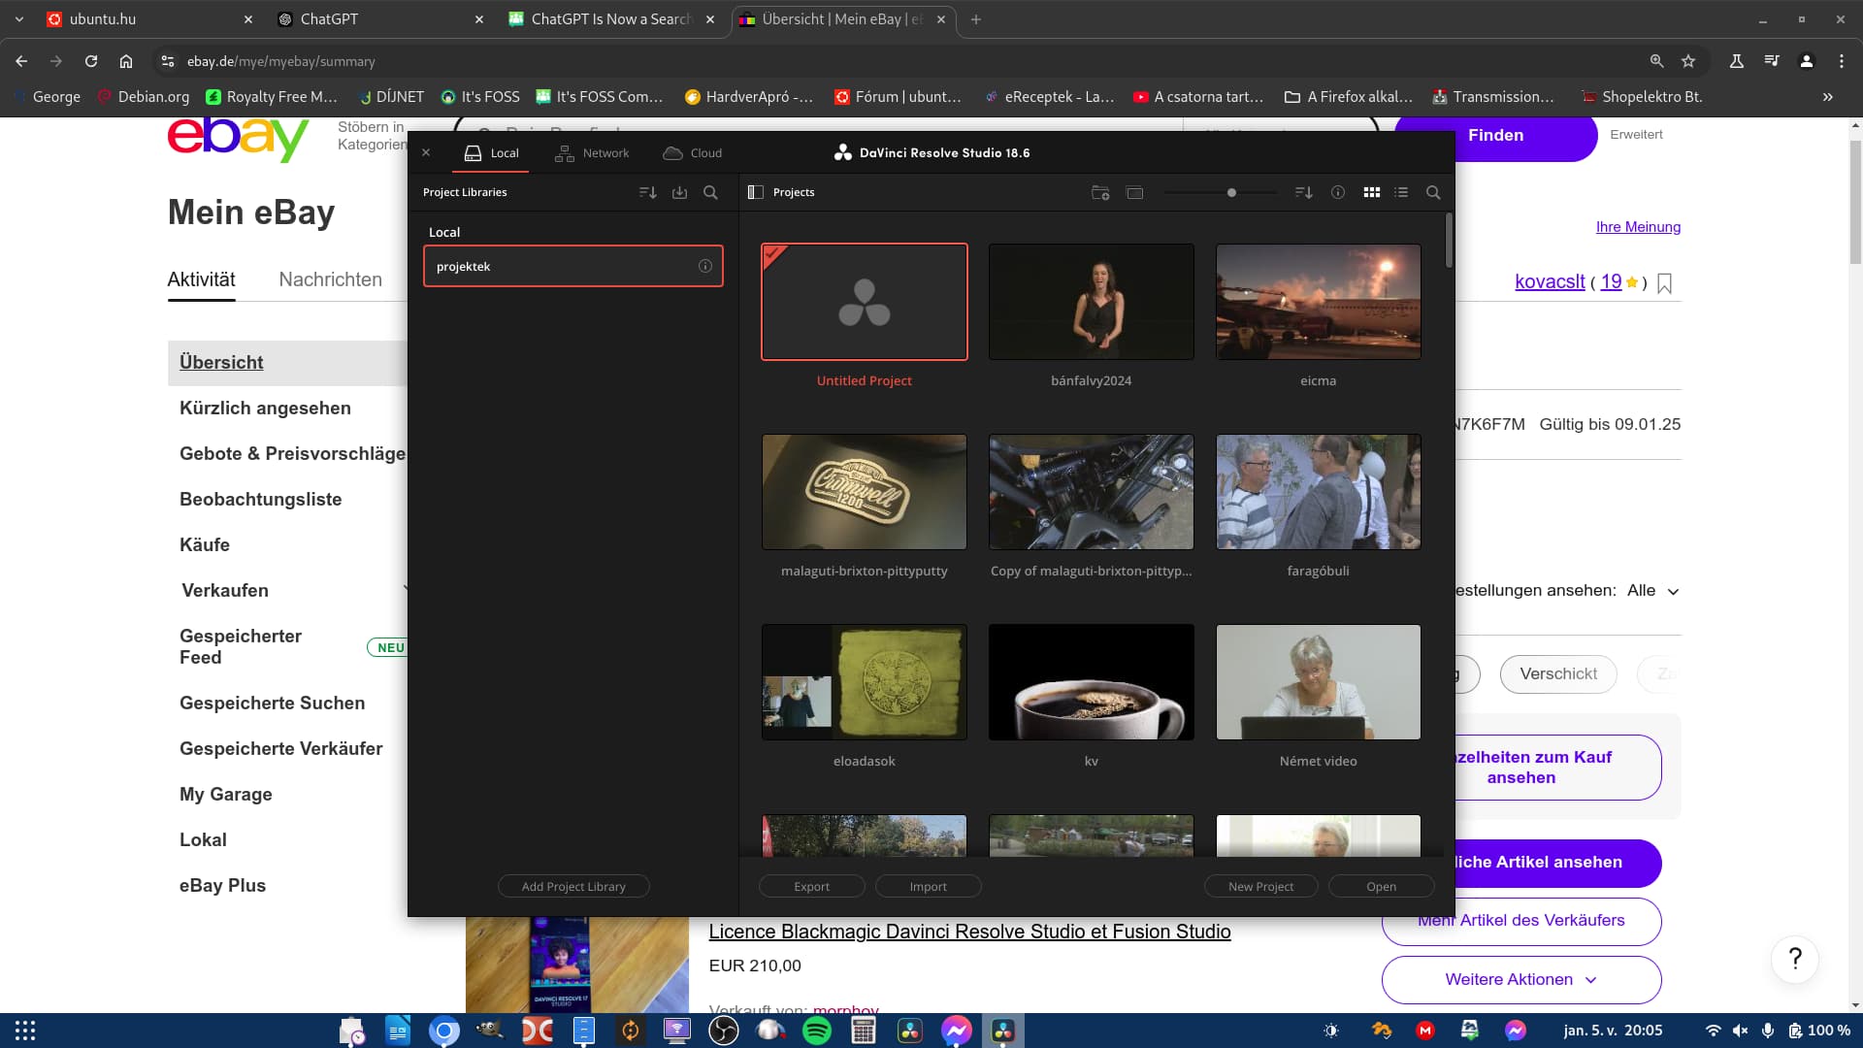Click the Export button
The image size is (1863, 1048).
[812, 886]
